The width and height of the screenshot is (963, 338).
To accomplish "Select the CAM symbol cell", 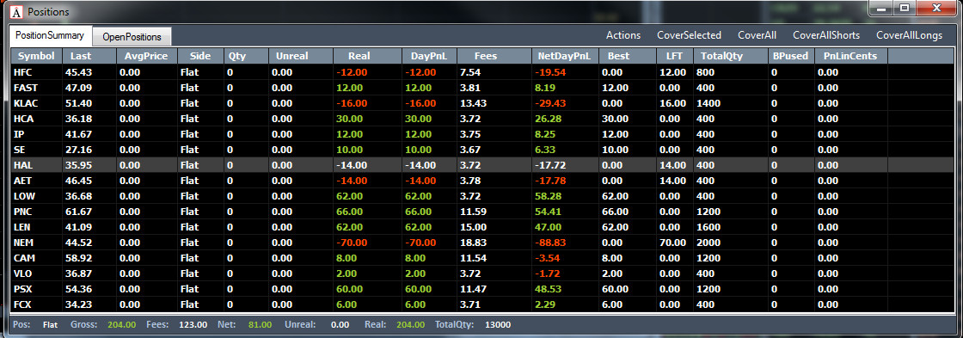I will tap(36, 257).
